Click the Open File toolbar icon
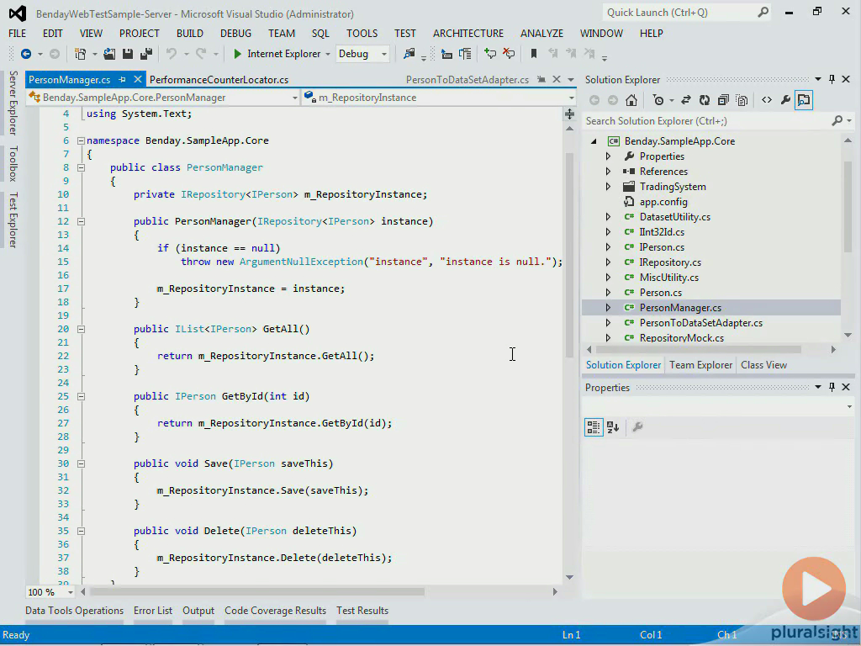This screenshot has width=861, height=646. pyautogui.click(x=109, y=54)
